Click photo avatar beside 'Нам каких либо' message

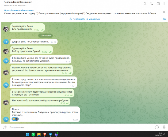[6, 102]
